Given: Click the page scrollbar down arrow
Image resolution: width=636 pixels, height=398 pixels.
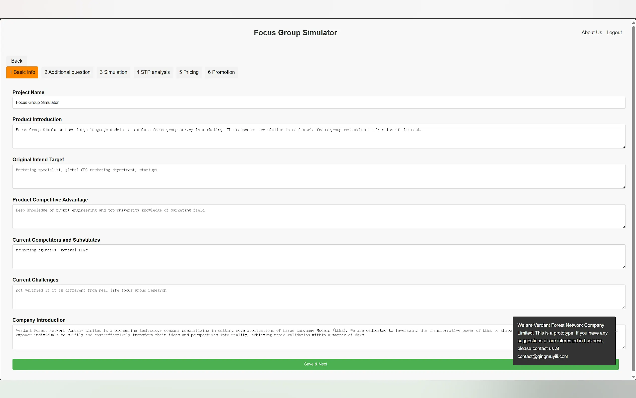Looking at the screenshot, I should (x=633, y=377).
